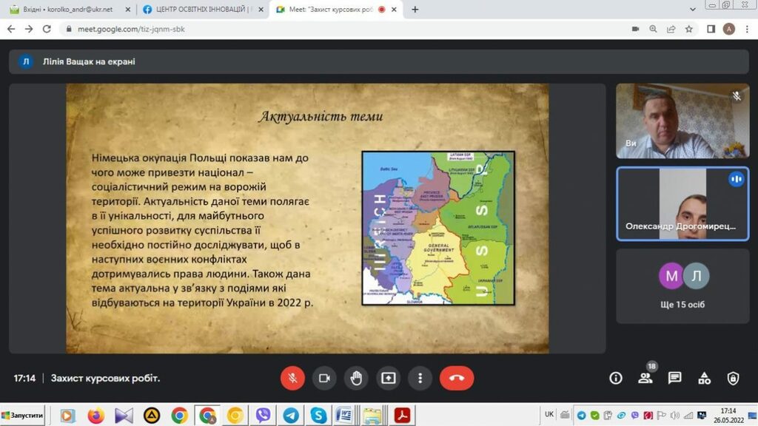The width and height of the screenshot is (758, 426).
Task: Open the more options three-dot menu
Action: point(420,378)
